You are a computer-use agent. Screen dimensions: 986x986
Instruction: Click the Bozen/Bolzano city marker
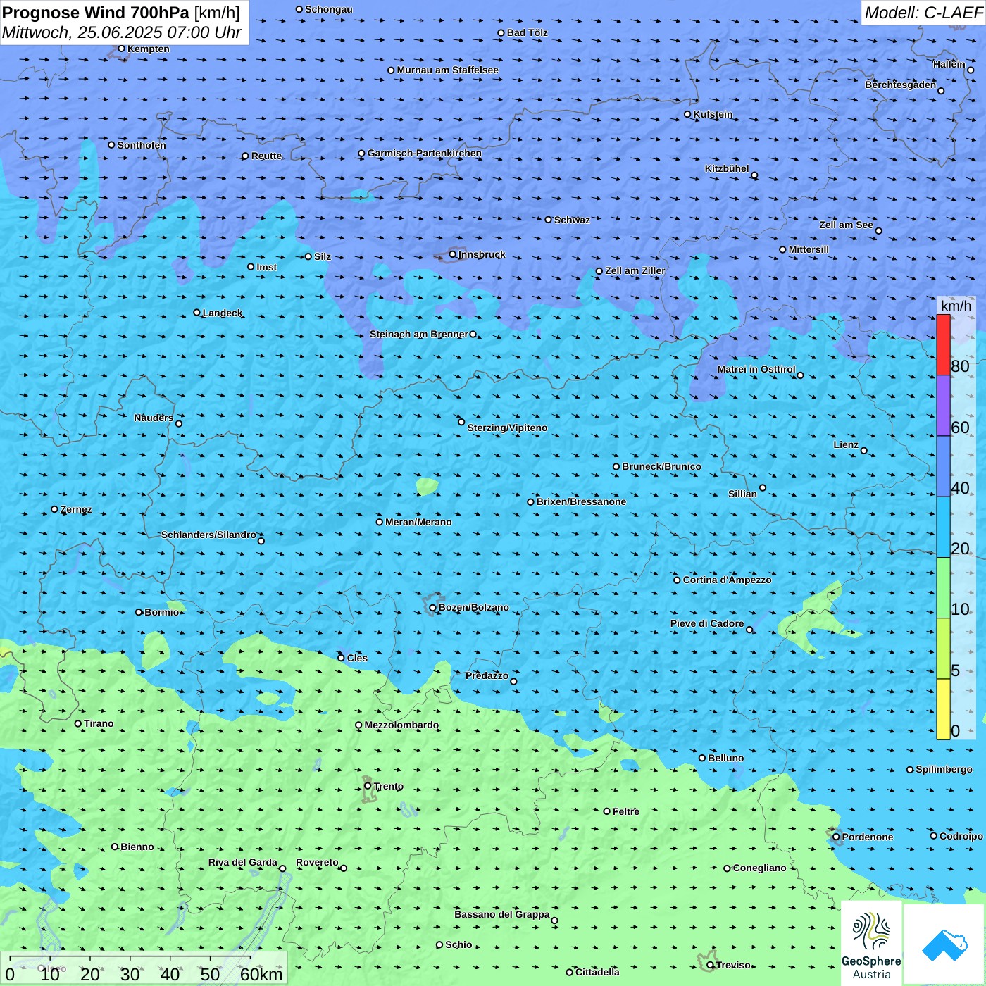coord(433,607)
